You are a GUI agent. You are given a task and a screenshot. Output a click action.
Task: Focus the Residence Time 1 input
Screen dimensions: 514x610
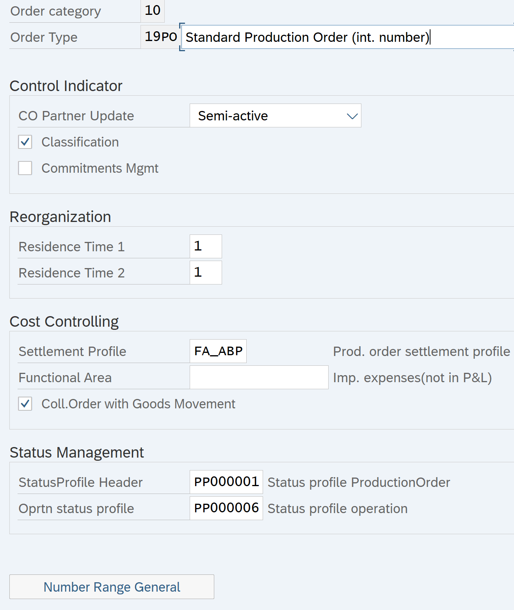pyautogui.click(x=206, y=246)
